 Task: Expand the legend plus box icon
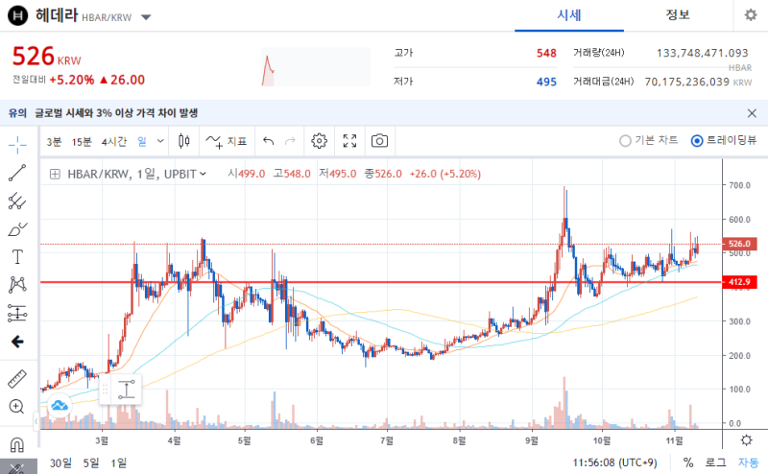tap(55, 174)
